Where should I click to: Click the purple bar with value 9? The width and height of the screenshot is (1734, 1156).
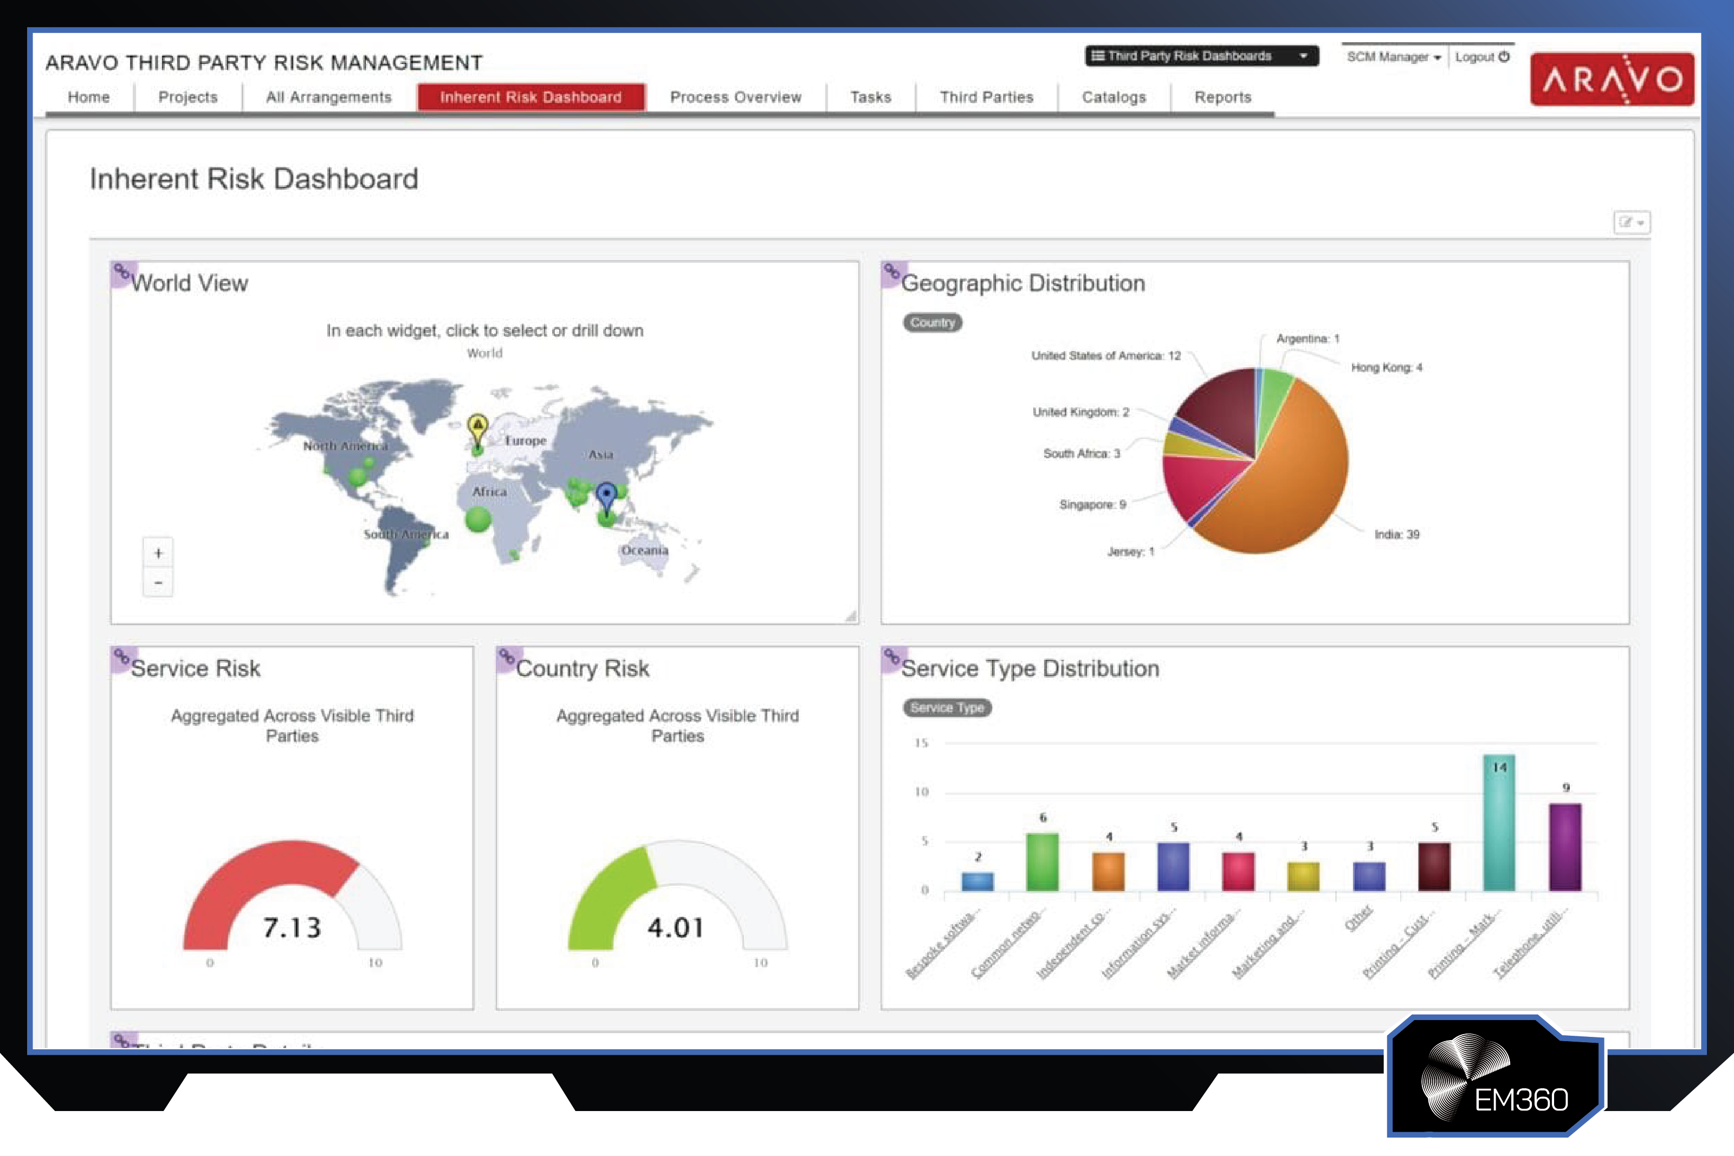pyautogui.click(x=1564, y=847)
